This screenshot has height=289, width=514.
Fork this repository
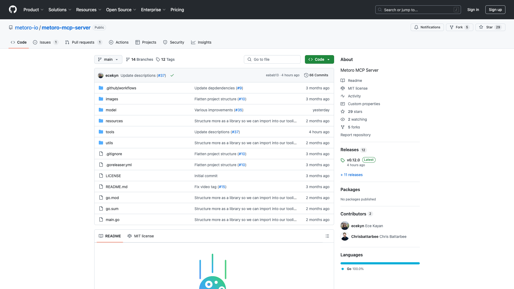[x=459, y=27]
